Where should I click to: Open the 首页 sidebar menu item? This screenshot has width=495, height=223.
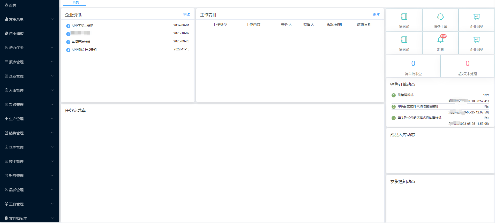coord(29,5)
